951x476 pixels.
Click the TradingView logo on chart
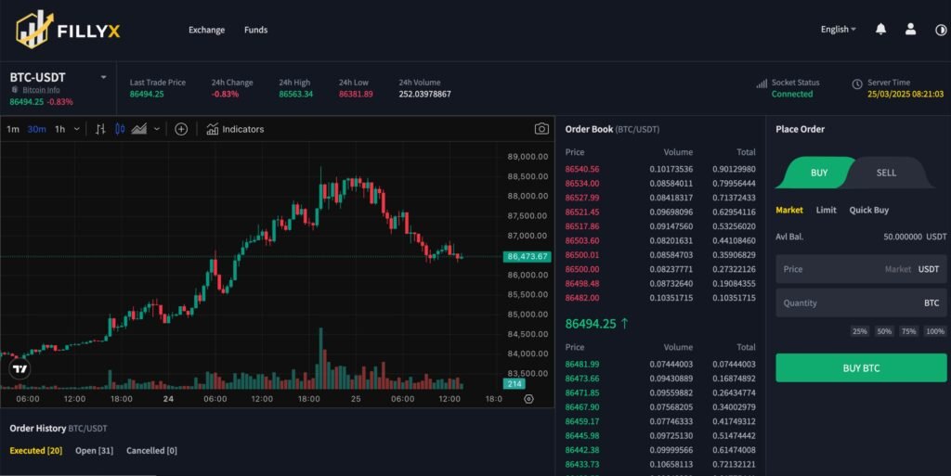click(x=20, y=369)
